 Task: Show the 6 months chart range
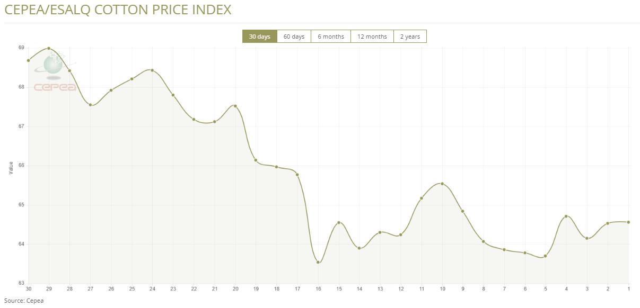click(331, 37)
